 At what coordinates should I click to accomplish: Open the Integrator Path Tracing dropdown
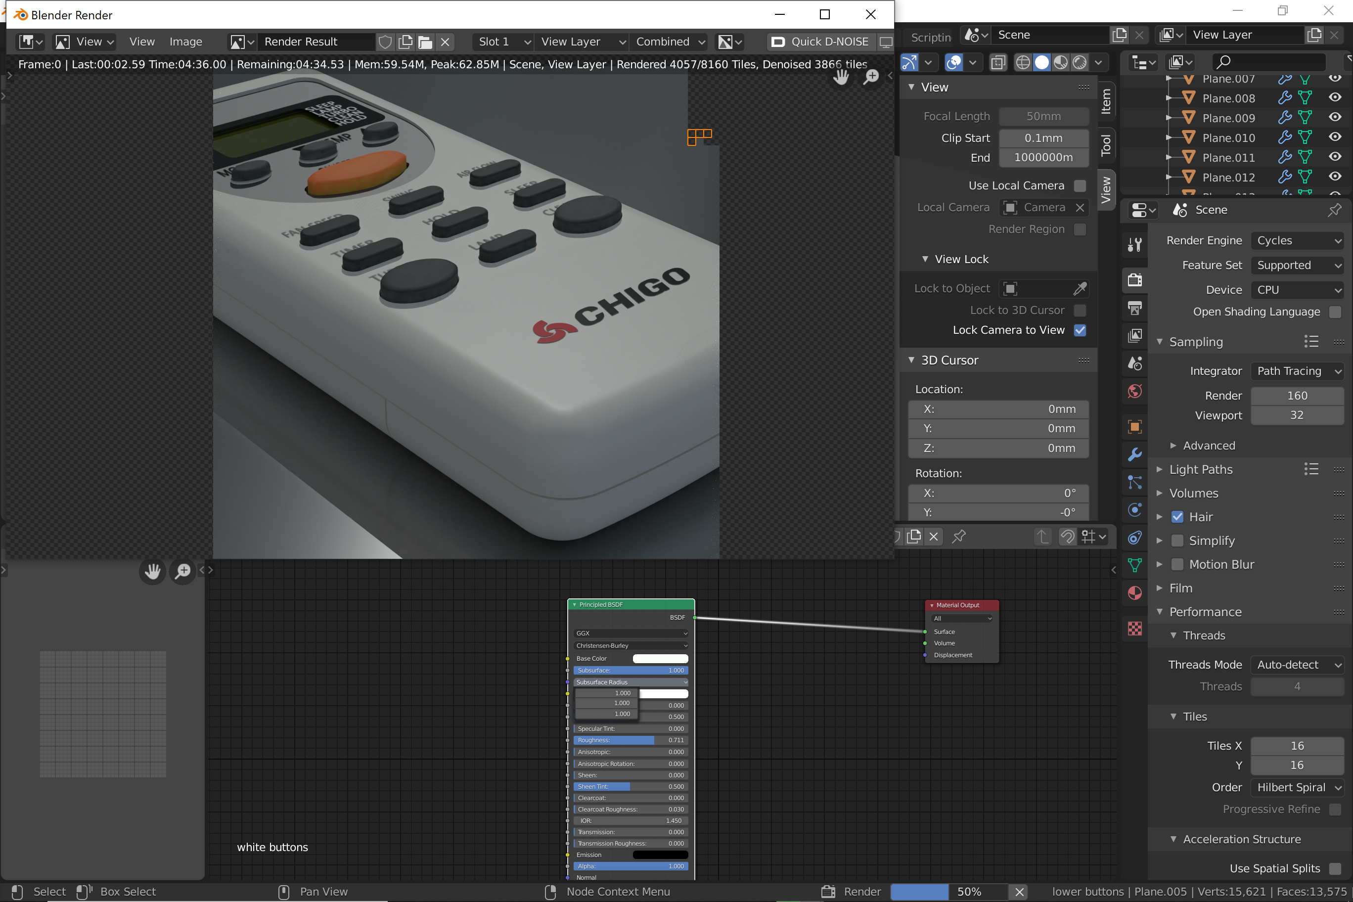point(1297,371)
